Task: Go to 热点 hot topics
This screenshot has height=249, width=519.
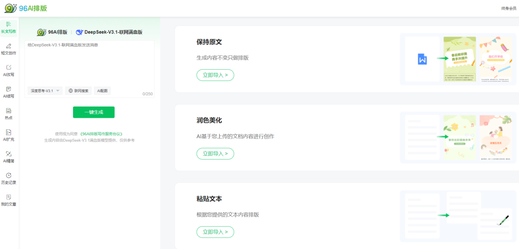Action: coord(9,114)
